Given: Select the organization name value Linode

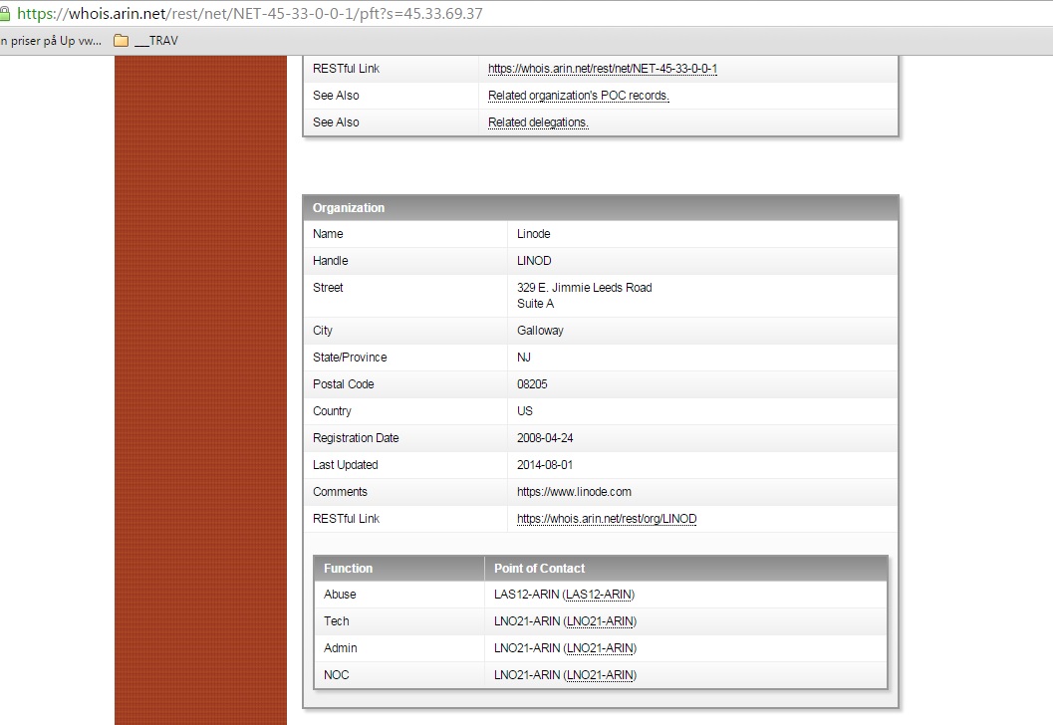Looking at the screenshot, I should tap(533, 234).
